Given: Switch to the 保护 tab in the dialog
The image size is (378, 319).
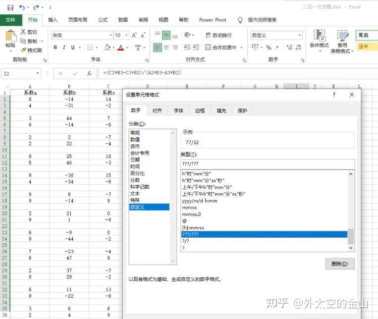Looking at the screenshot, I should click(242, 110).
